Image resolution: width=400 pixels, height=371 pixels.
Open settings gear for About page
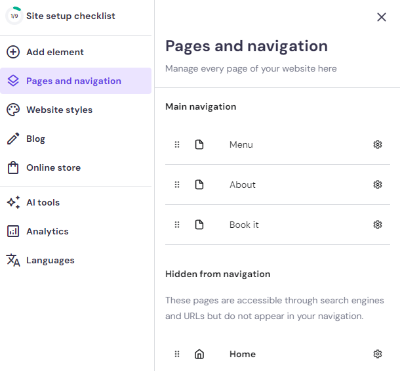pos(378,185)
